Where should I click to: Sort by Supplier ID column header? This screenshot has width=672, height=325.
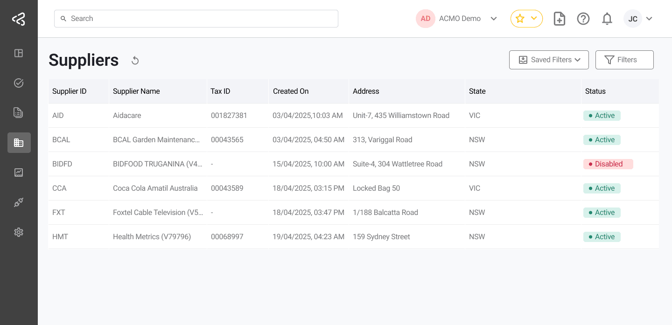pyautogui.click(x=70, y=91)
